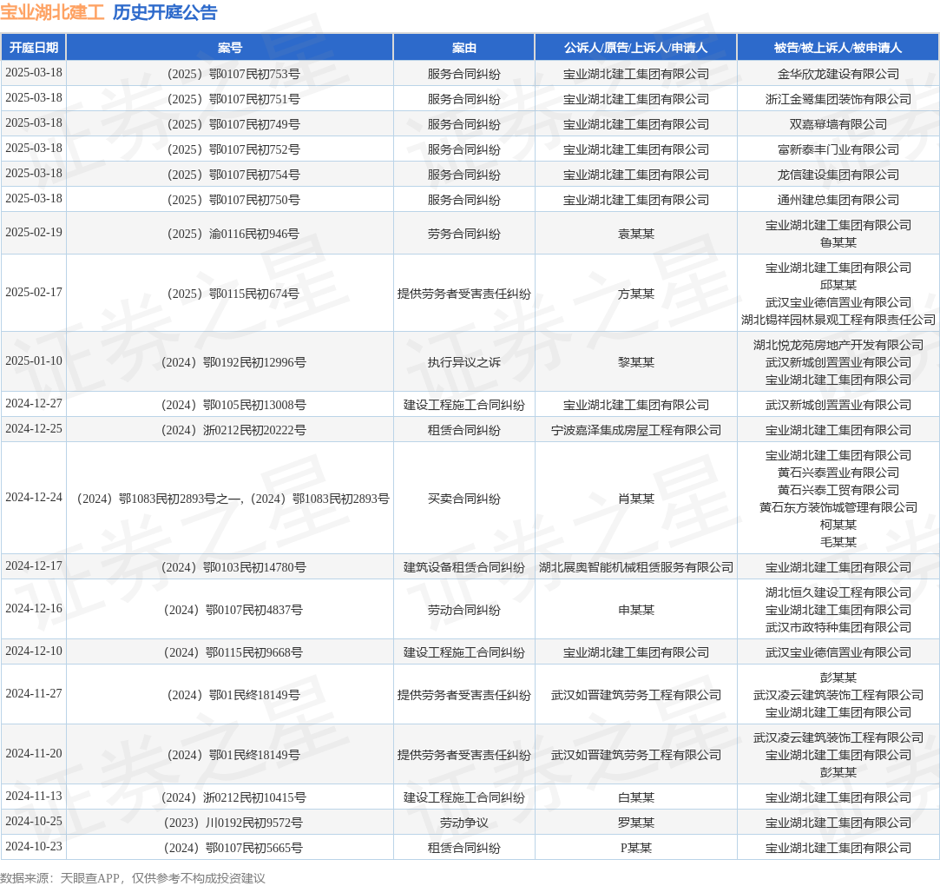Click defendant 富新泰丰门业有限公司

click(x=838, y=150)
